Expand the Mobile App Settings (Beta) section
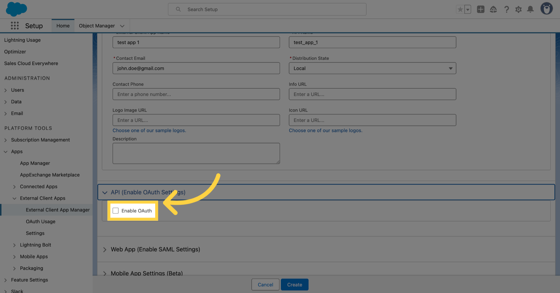The image size is (560, 293). pyautogui.click(x=105, y=273)
